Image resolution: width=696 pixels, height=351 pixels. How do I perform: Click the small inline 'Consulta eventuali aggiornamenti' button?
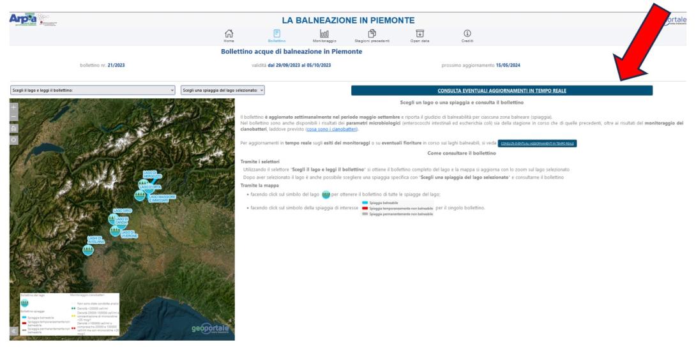click(x=537, y=144)
